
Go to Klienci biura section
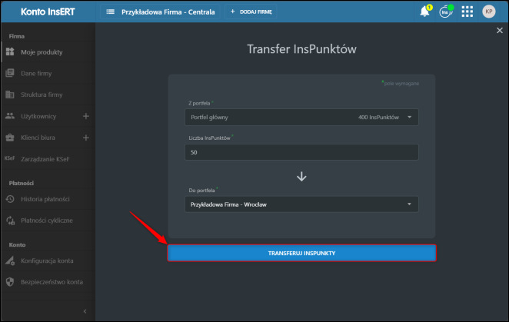[38, 138]
